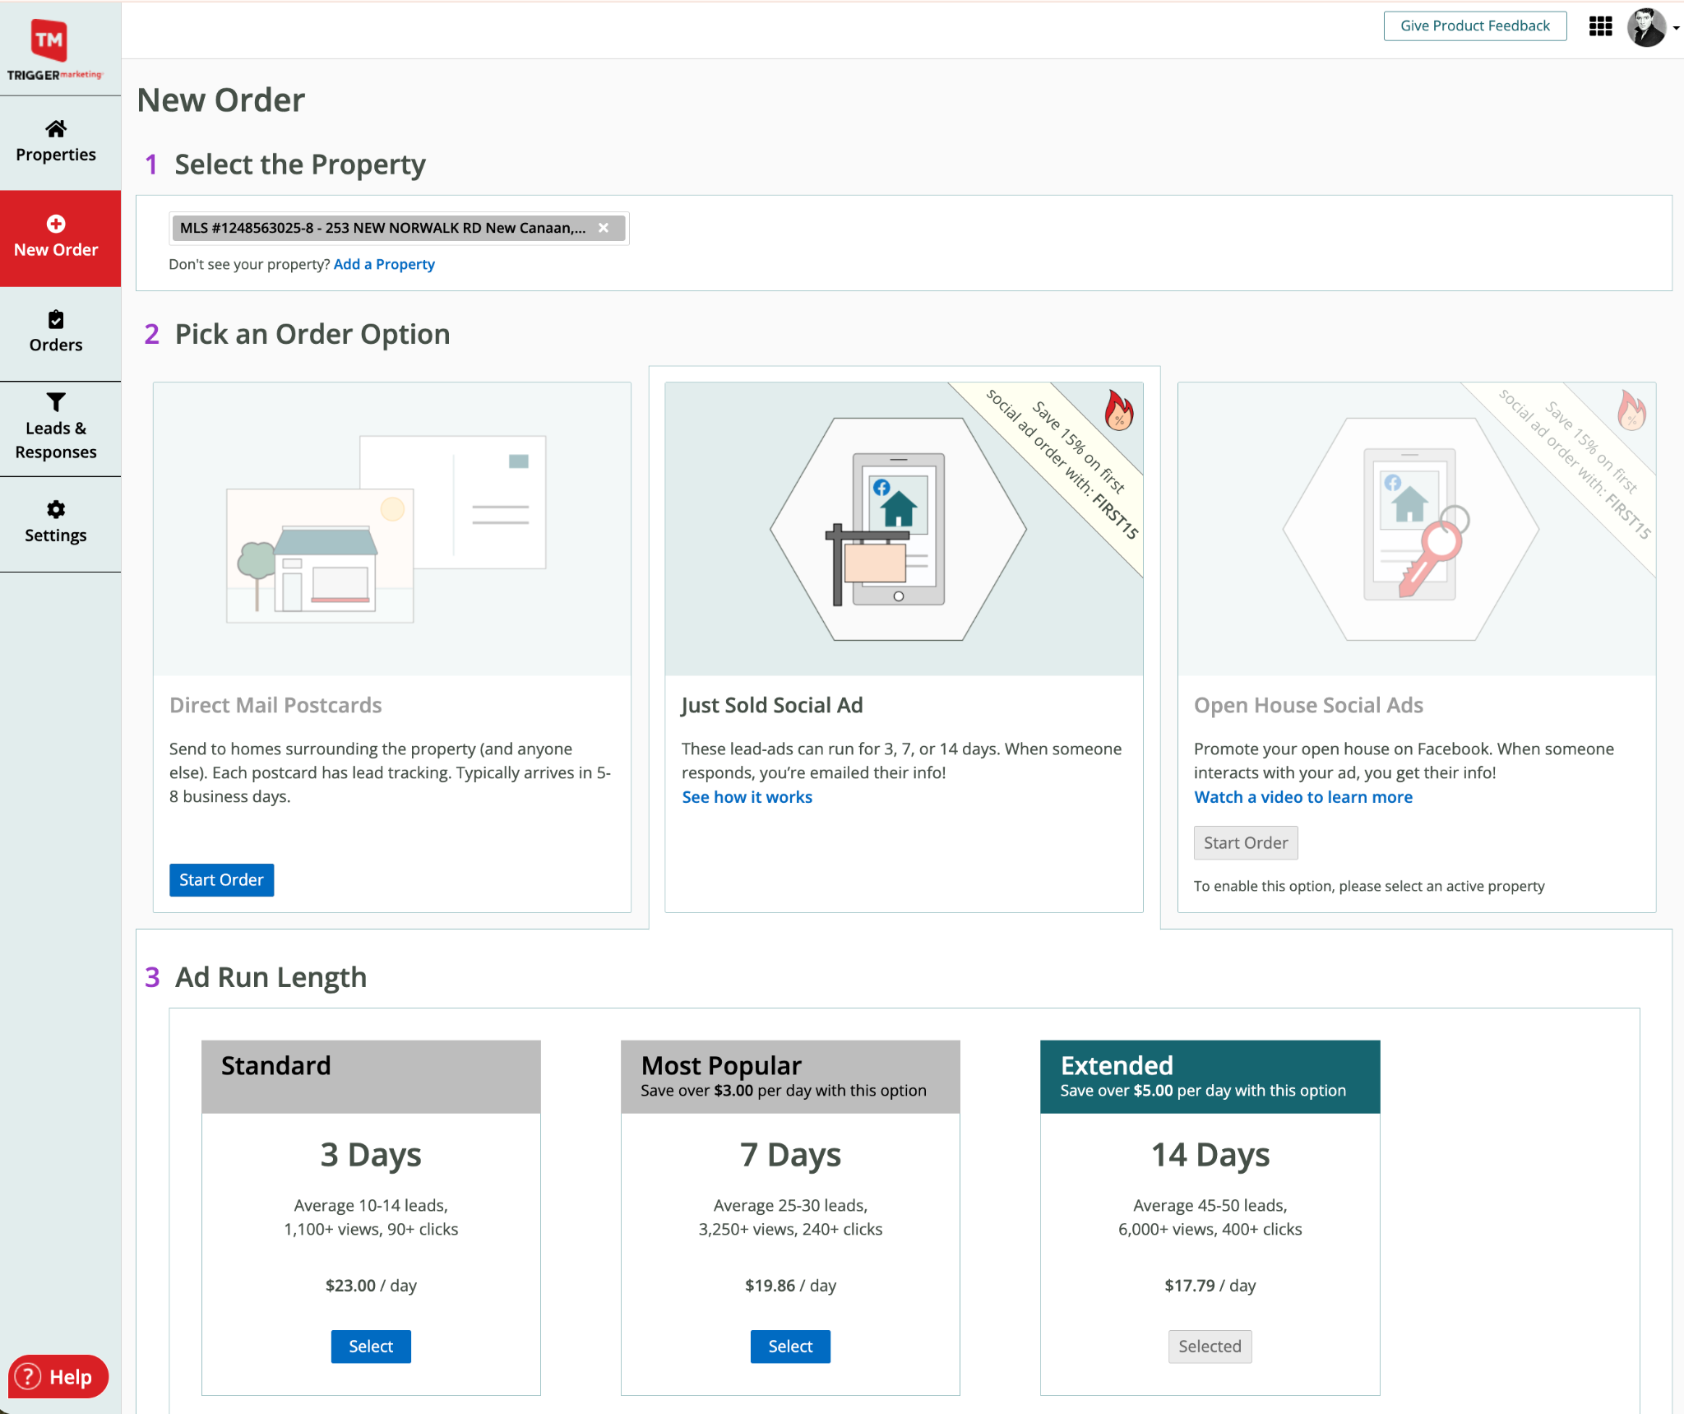The image size is (1684, 1414).
Task: Click the Select the Property heading
Action: point(300,165)
